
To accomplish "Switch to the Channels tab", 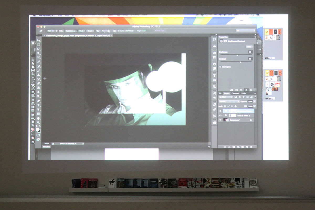I will [235, 93].
